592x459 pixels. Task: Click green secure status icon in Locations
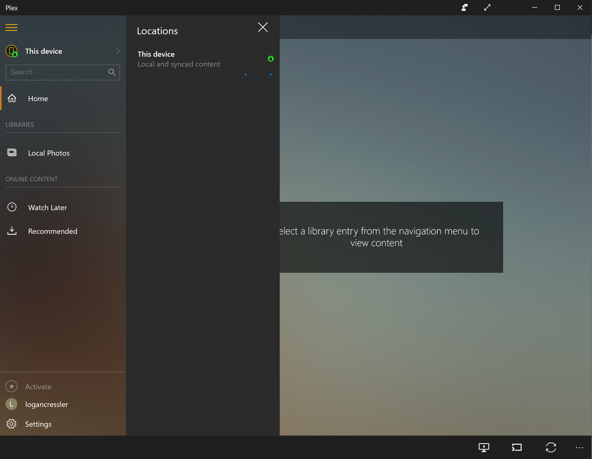pyautogui.click(x=271, y=59)
